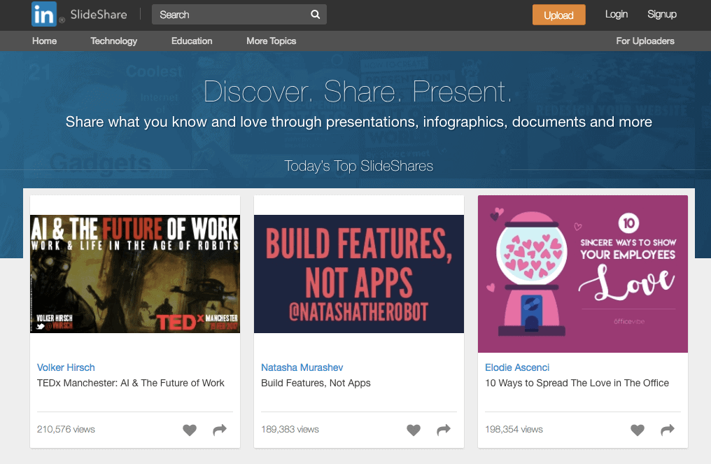Like Build Features, Not Apps with heart
Viewport: 711px width, 464px height.
pyautogui.click(x=414, y=430)
